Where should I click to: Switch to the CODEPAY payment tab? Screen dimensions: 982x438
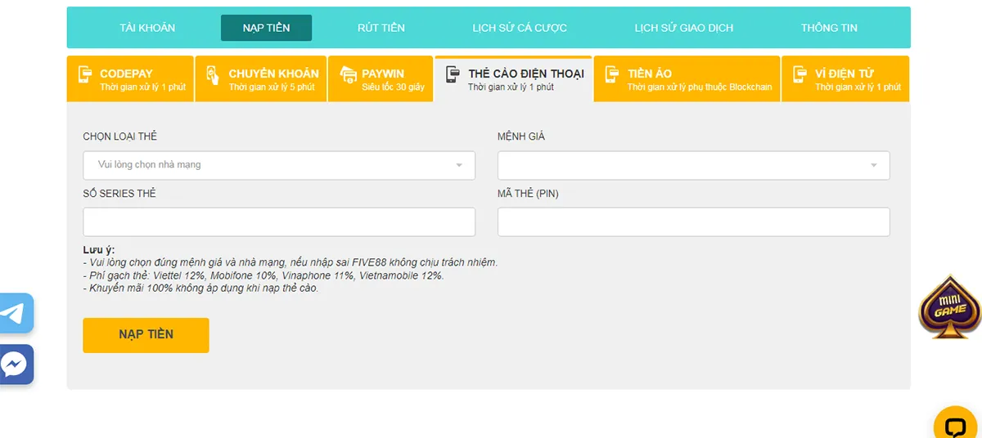pyautogui.click(x=130, y=79)
